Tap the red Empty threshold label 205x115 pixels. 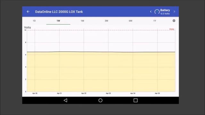coord(172,29)
